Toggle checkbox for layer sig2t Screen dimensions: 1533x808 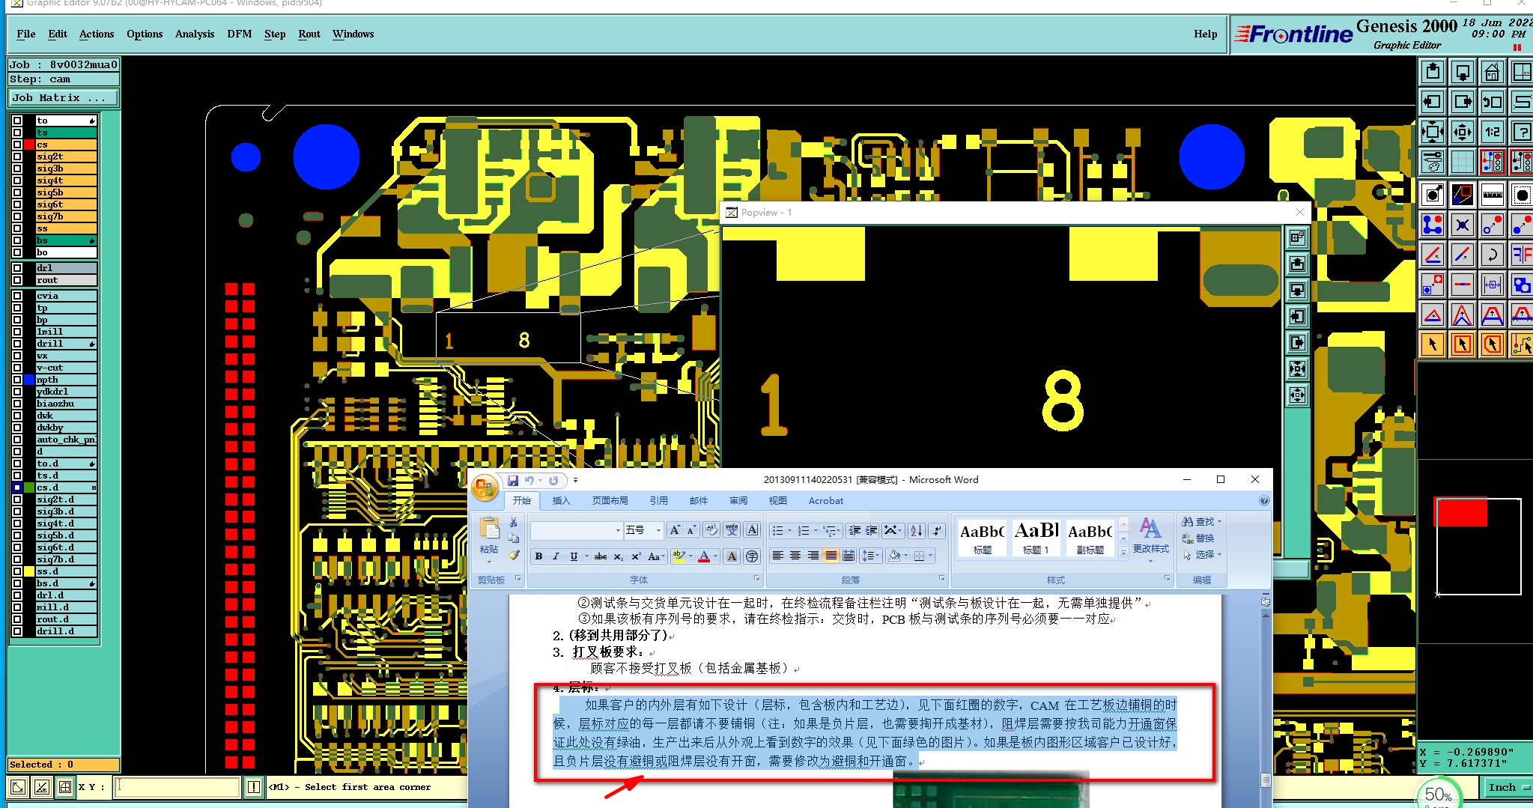(16, 157)
